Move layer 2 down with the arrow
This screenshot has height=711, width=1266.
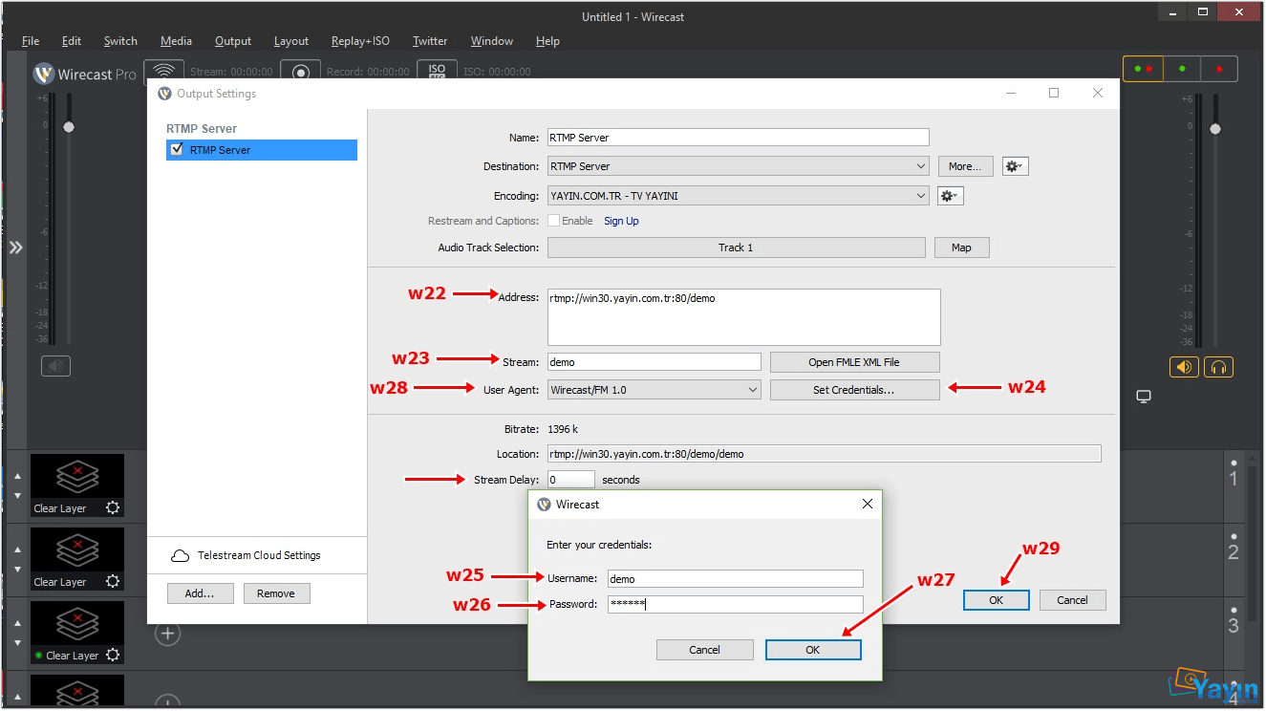pyautogui.click(x=16, y=570)
